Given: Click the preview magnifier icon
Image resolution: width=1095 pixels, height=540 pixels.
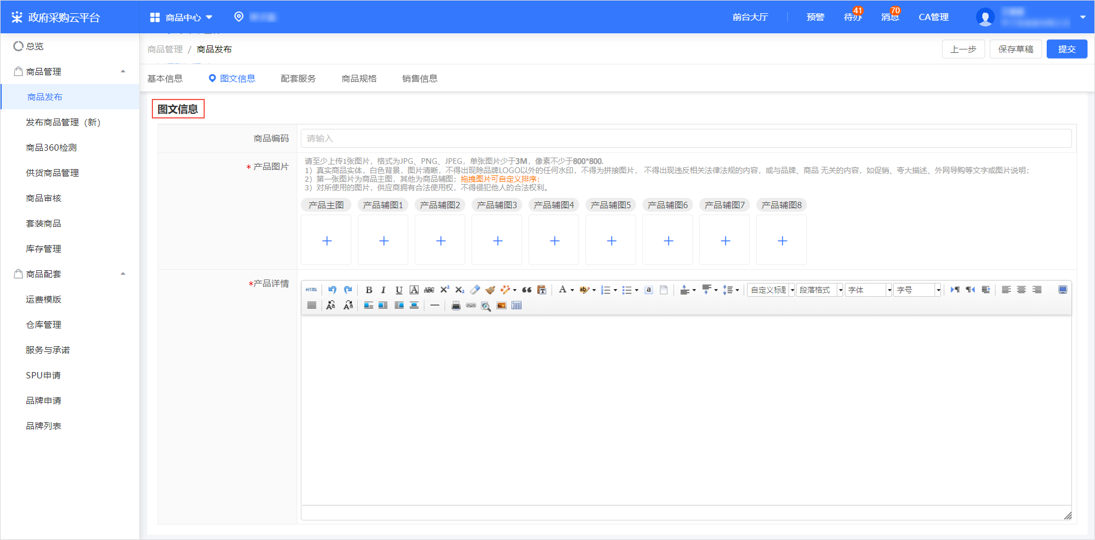Looking at the screenshot, I should coord(486,306).
